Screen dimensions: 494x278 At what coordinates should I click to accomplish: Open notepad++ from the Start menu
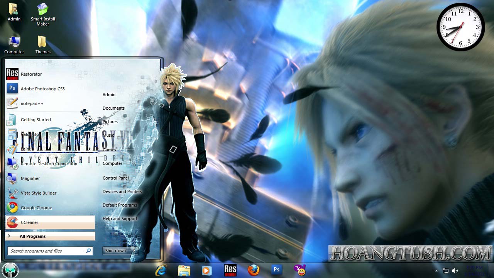click(x=32, y=103)
